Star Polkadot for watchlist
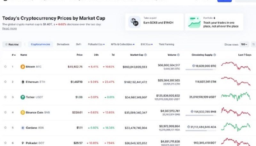Screen dimensions: 256x146 click(x=5, y=143)
